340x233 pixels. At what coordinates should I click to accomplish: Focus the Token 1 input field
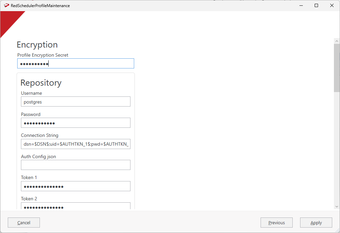tap(76, 186)
